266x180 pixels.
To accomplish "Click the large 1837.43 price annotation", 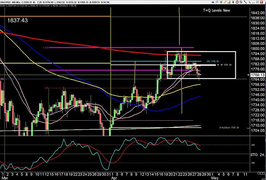I will pos(17,20).
